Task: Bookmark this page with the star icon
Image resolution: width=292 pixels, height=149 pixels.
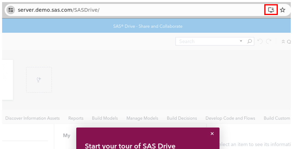Action: click(x=282, y=10)
